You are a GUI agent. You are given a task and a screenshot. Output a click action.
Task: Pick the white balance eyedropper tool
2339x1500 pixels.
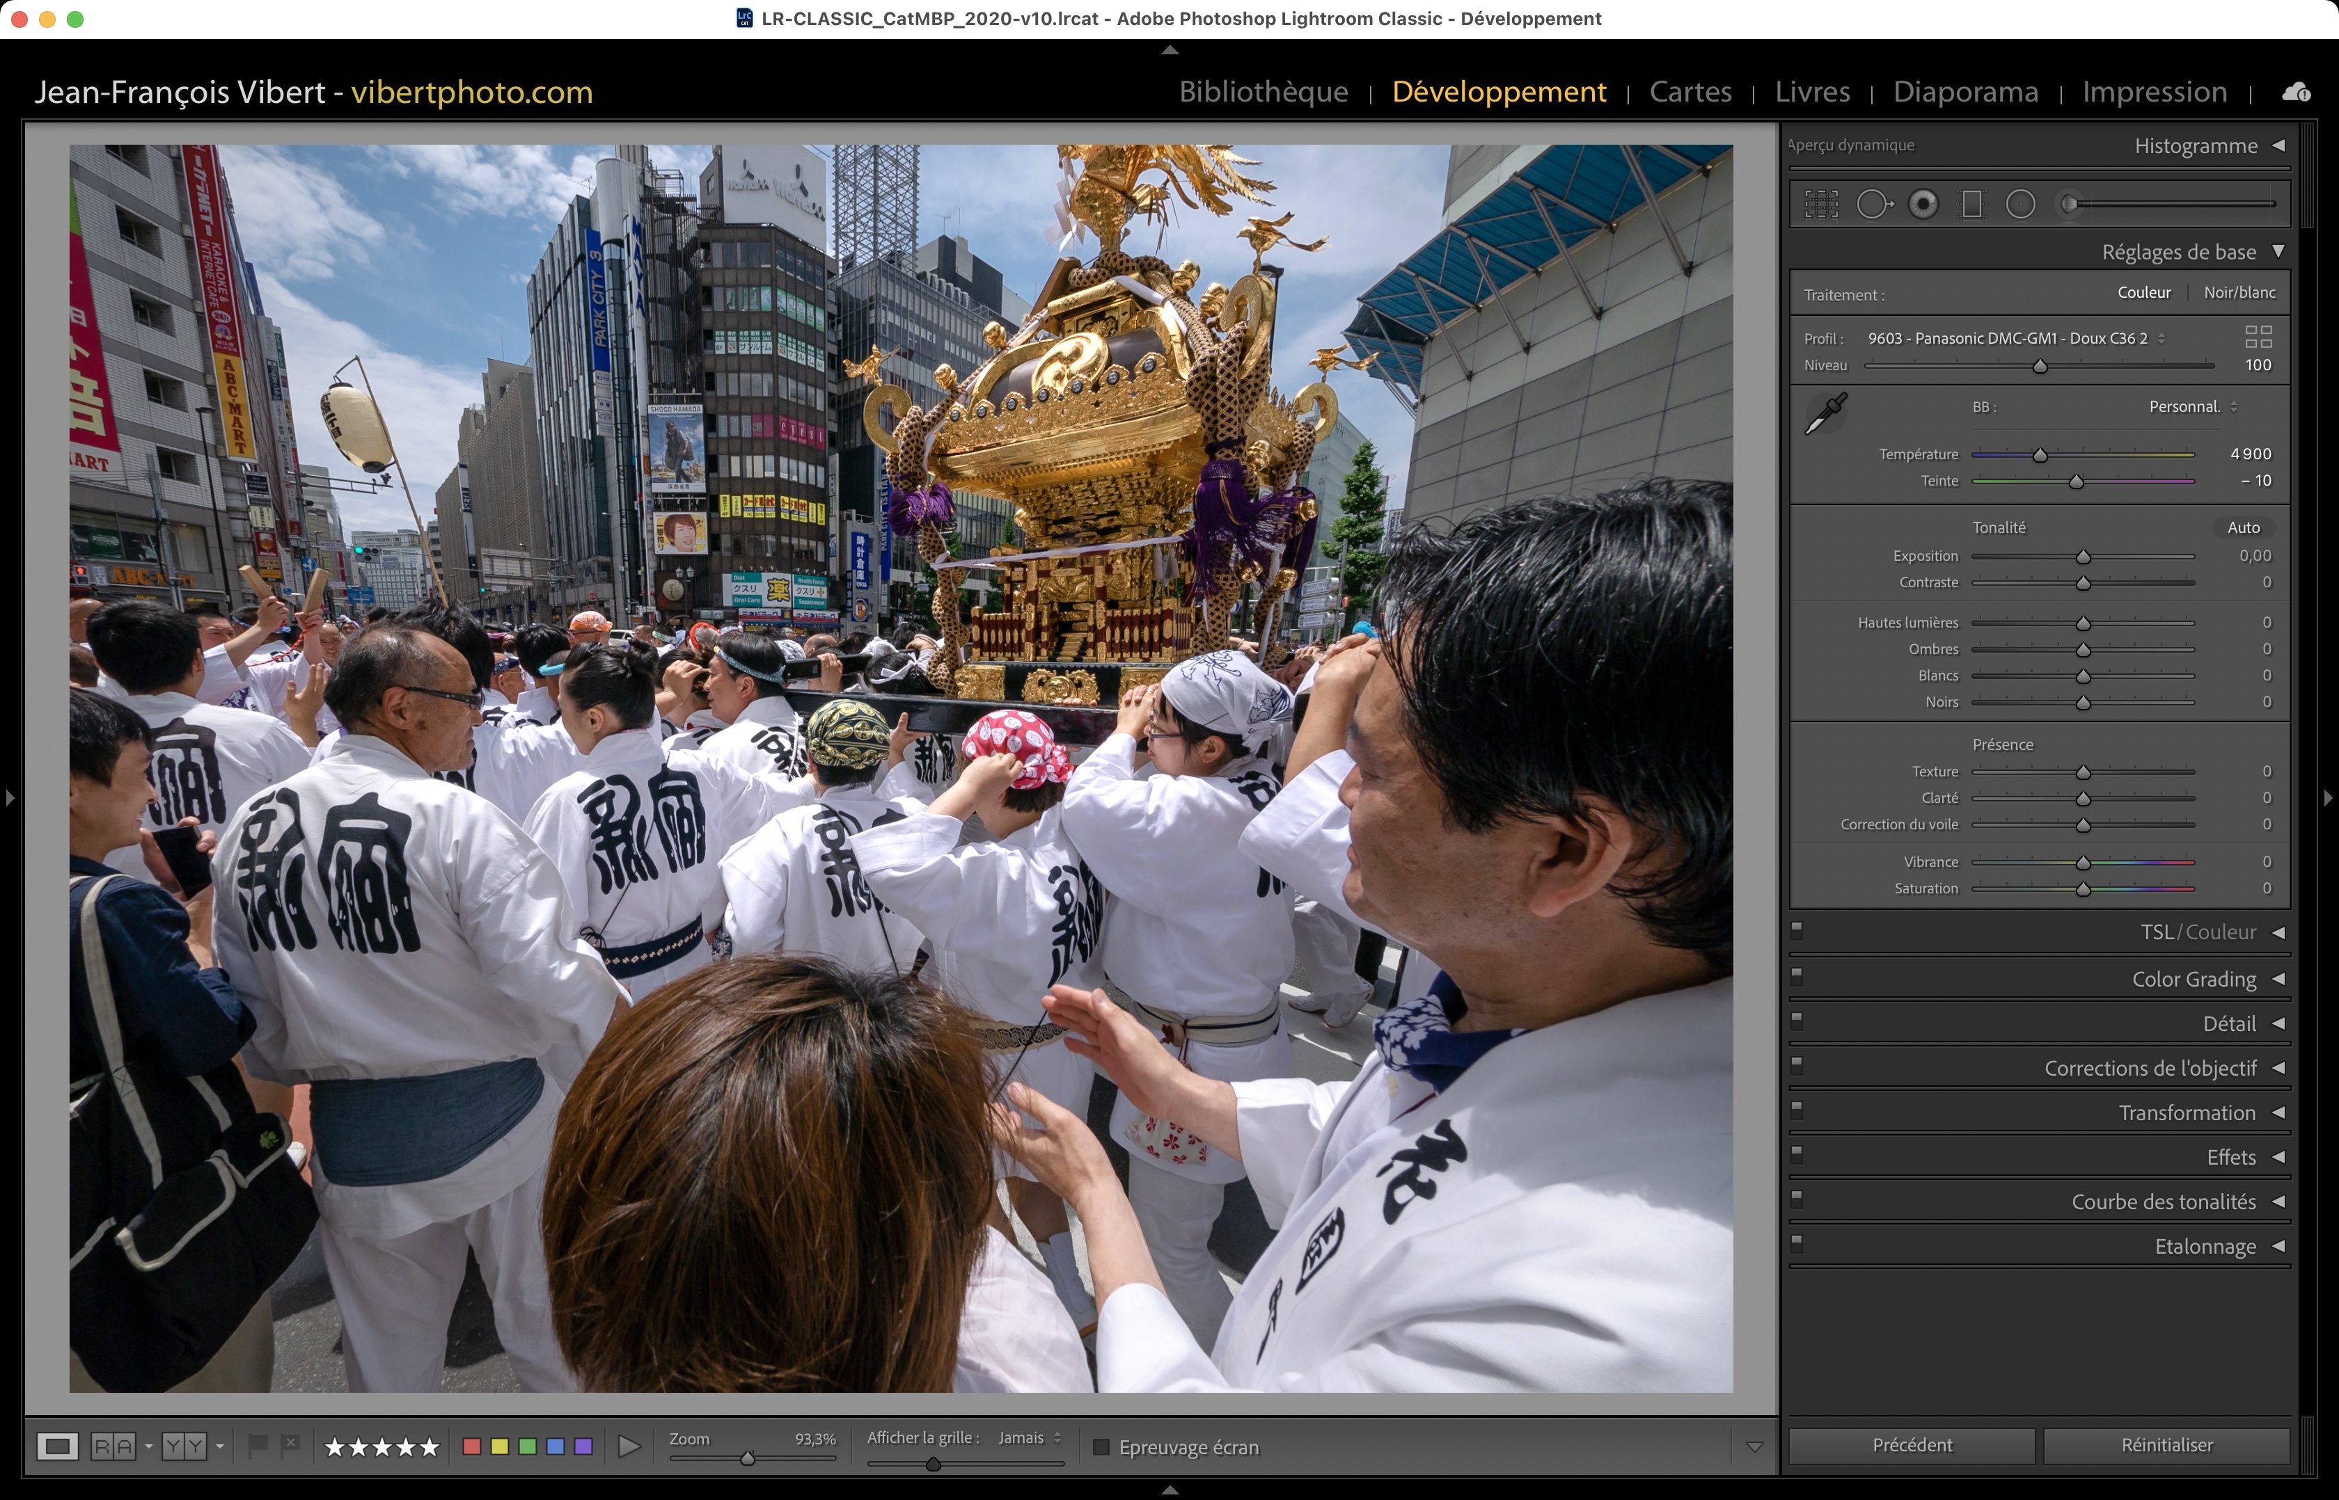tap(1825, 414)
